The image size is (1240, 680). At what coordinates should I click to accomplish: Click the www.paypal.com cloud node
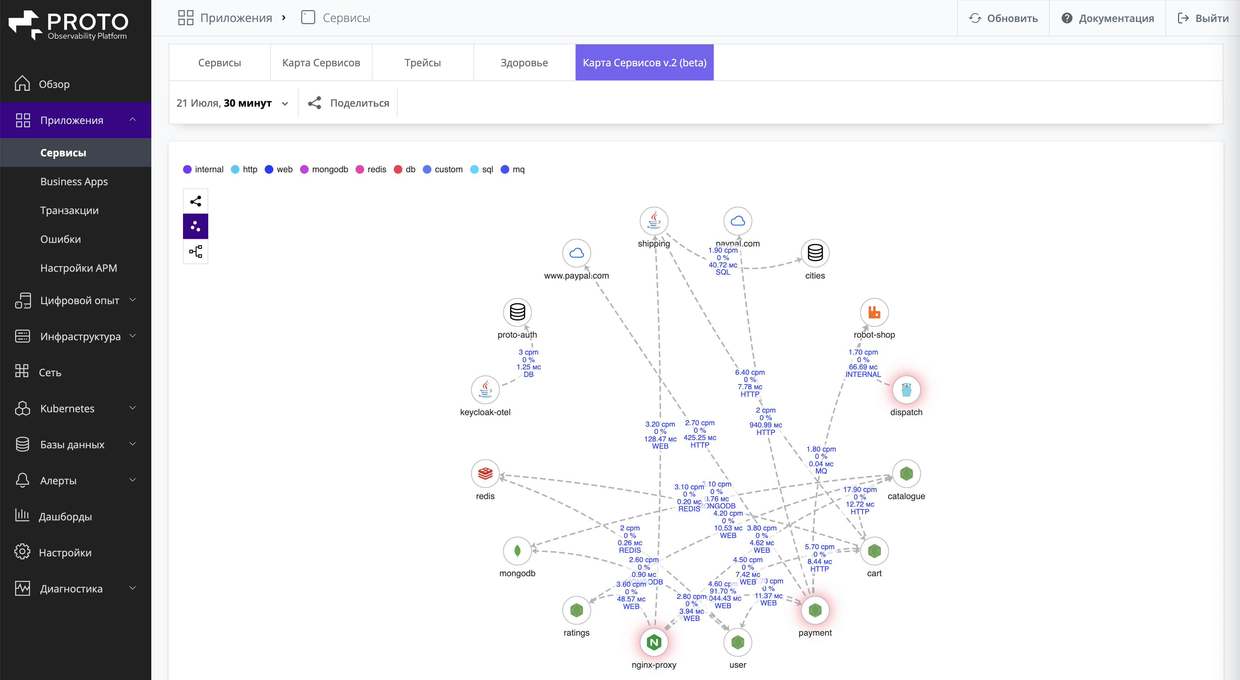[576, 253]
